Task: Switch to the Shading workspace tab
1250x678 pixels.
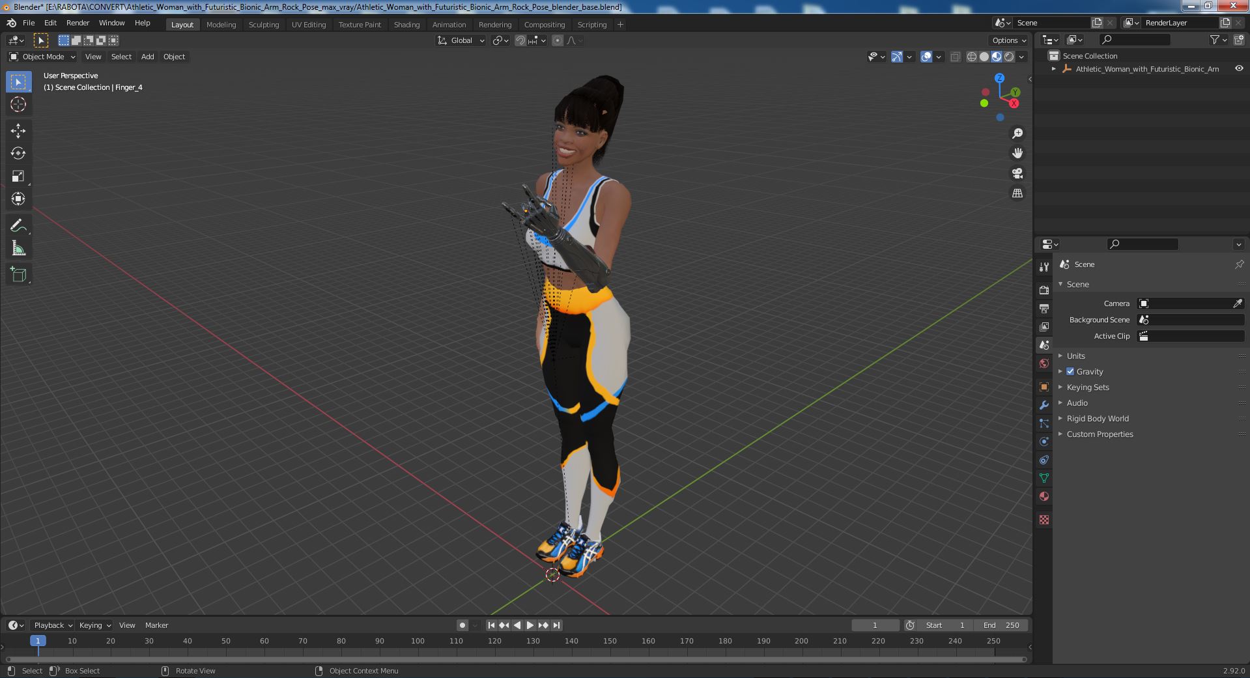Action: tap(406, 25)
